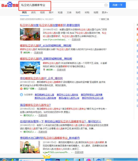Screen dimensions: 138x161
Task: Switch to the 采购 tab
Action: (87, 12)
